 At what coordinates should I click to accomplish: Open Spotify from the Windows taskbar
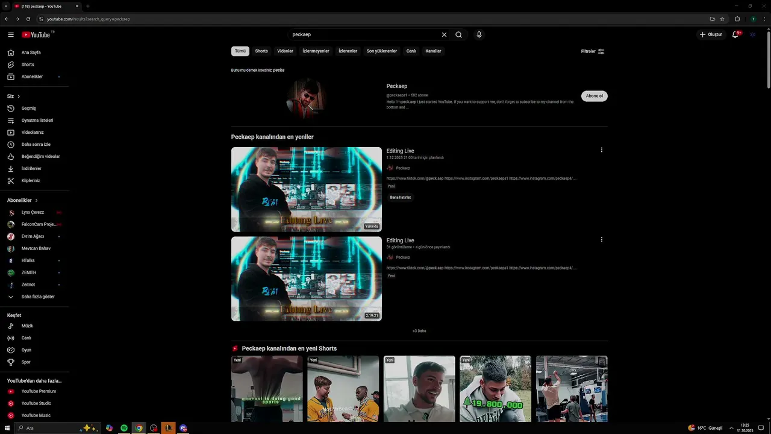point(124,428)
